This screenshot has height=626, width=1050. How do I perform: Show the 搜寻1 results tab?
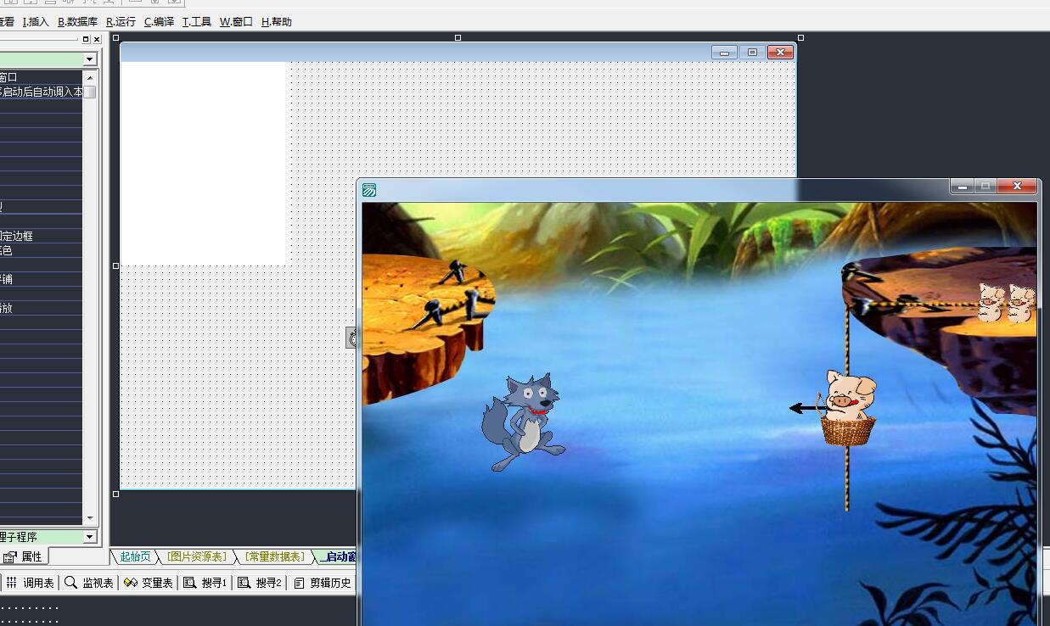pyautogui.click(x=206, y=583)
